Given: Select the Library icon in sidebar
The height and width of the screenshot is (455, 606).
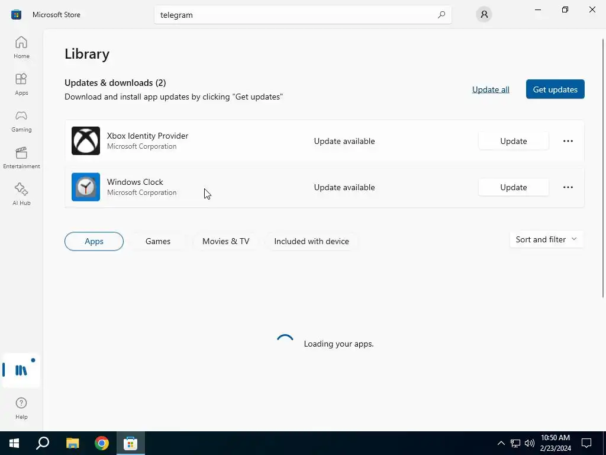Looking at the screenshot, I should coord(21,370).
